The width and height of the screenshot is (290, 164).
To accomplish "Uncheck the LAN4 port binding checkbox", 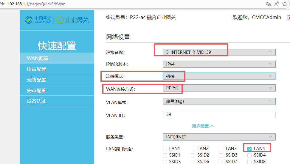I will point(249,149).
